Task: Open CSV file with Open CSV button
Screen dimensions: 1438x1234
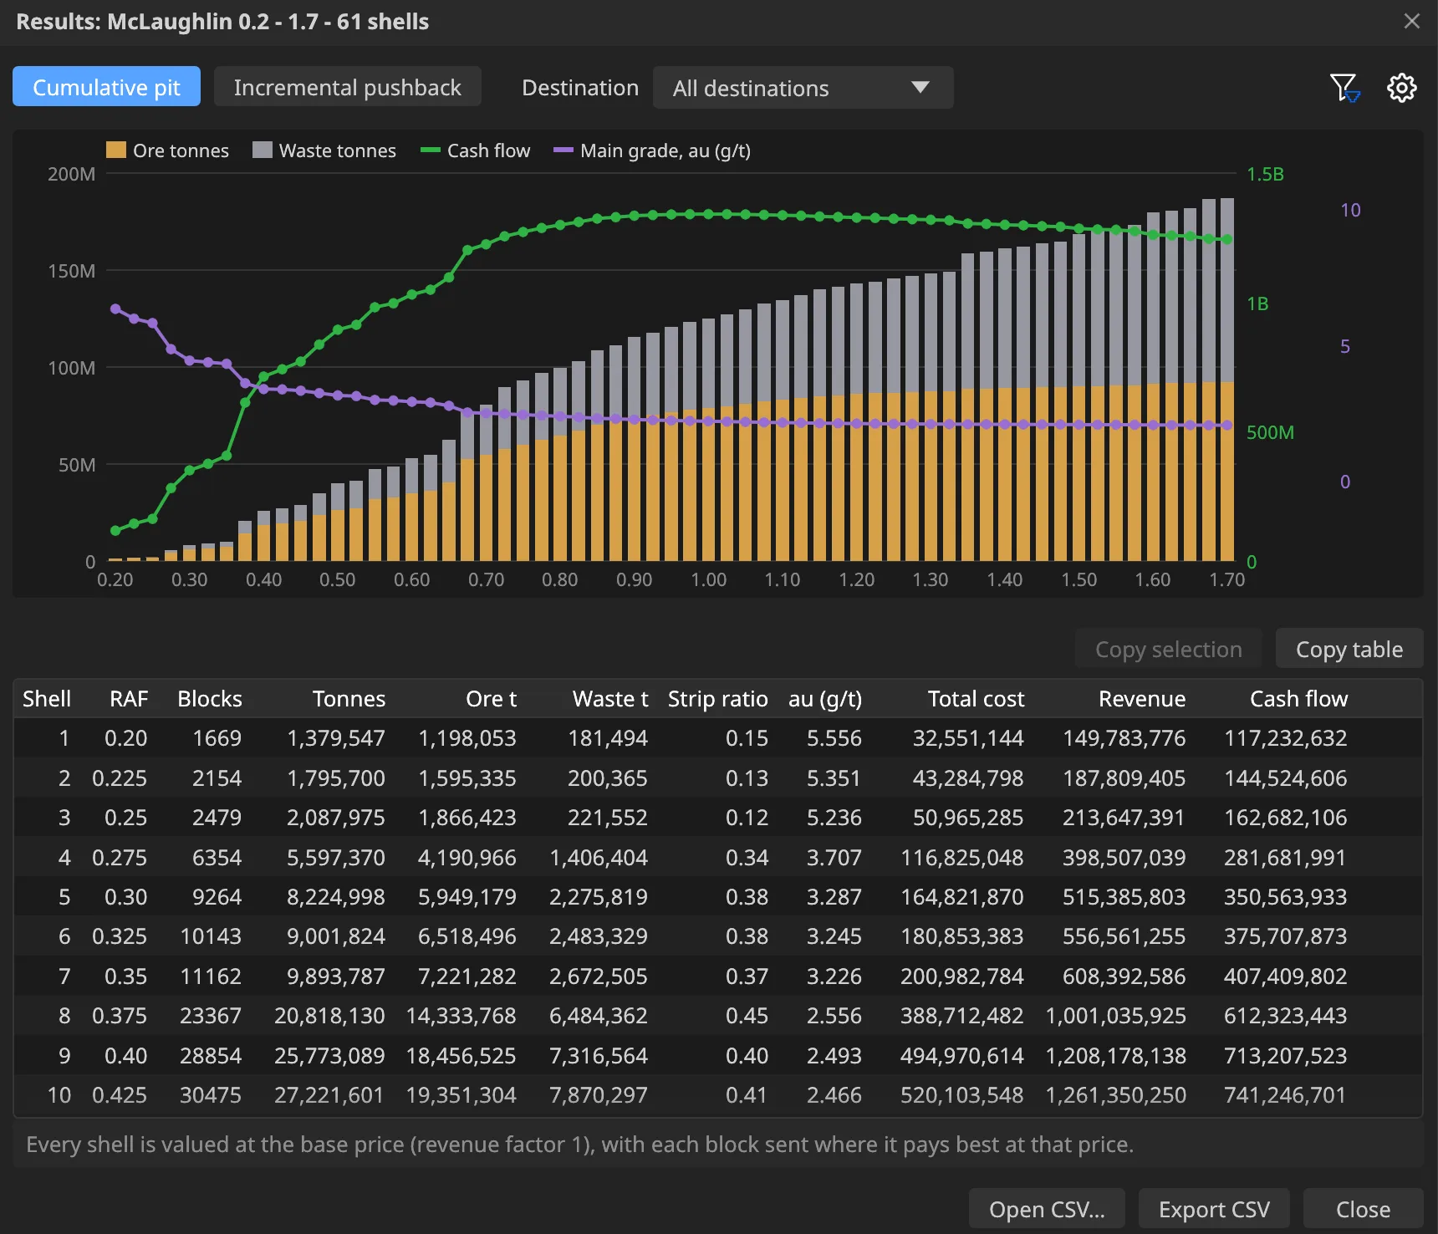Action: 1047,1209
